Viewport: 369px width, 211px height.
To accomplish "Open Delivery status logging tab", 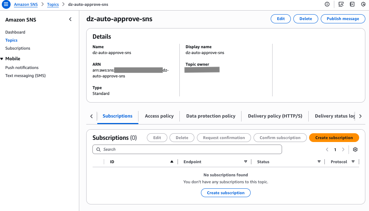I will coord(334,116).
